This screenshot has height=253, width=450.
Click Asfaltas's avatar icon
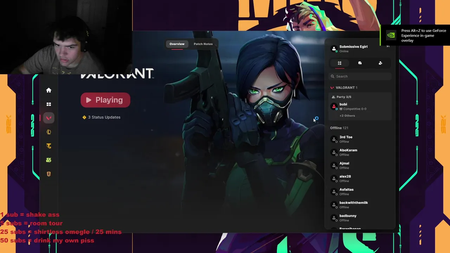pos(334,192)
